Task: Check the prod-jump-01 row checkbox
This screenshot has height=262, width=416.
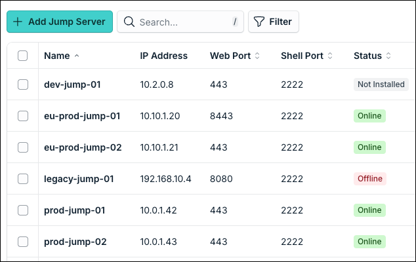Action: (x=23, y=210)
